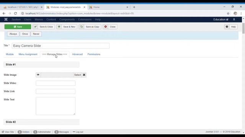Click Save as Copy button
Viewport: 245px width, 137px height.
pyautogui.click(x=90, y=27)
